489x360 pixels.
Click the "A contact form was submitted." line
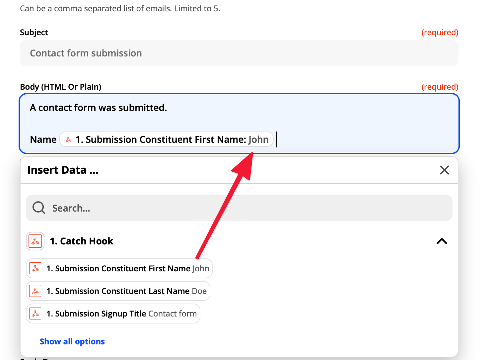tap(99, 108)
